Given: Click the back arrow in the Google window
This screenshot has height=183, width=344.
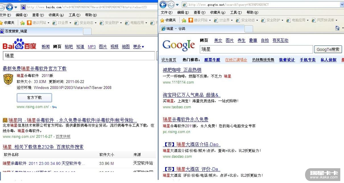Looking at the screenshot, I should point(163,5).
